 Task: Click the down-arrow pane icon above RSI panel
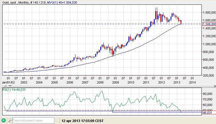pos(10,86)
